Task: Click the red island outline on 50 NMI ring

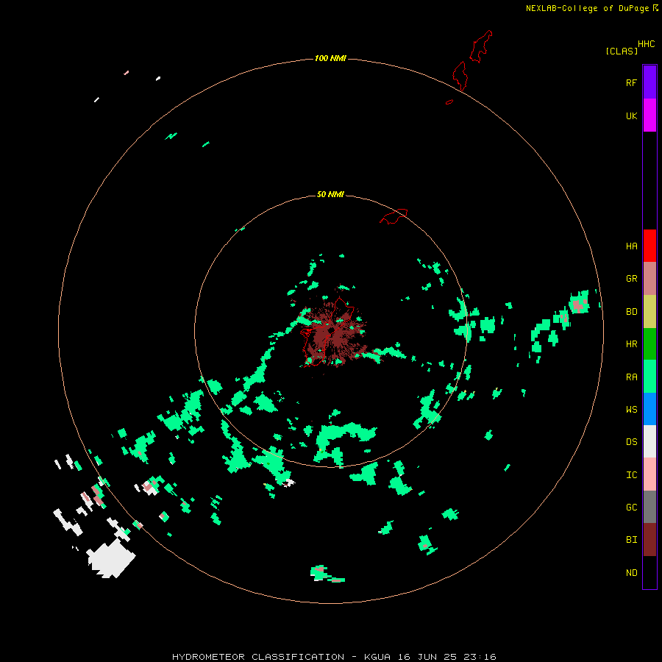Action: pyautogui.click(x=394, y=216)
